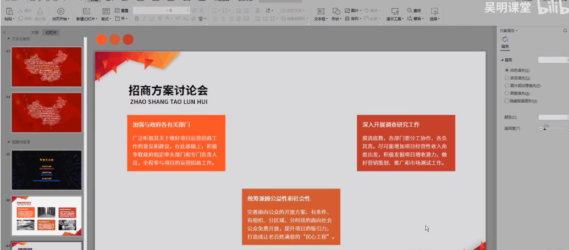Collapse the Fill (填充) section triangle
This screenshot has width=569, height=250.
click(x=502, y=60)
